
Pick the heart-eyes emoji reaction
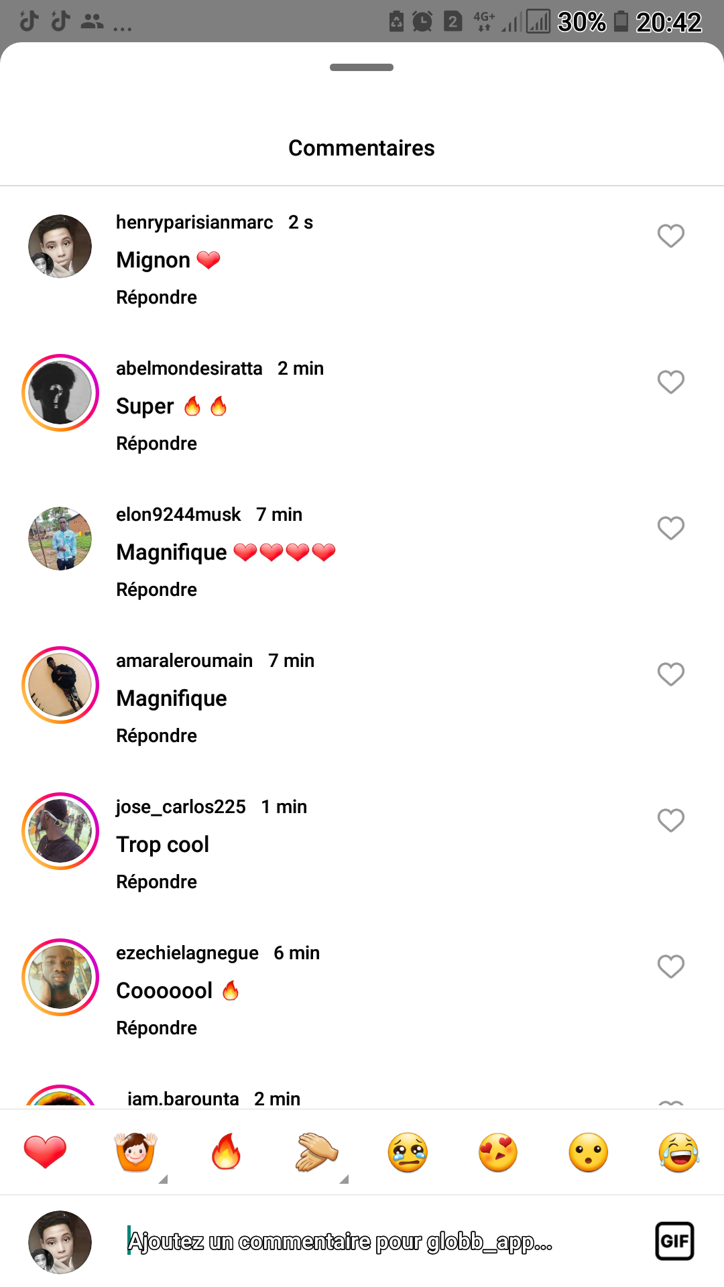click(498, 1152)
